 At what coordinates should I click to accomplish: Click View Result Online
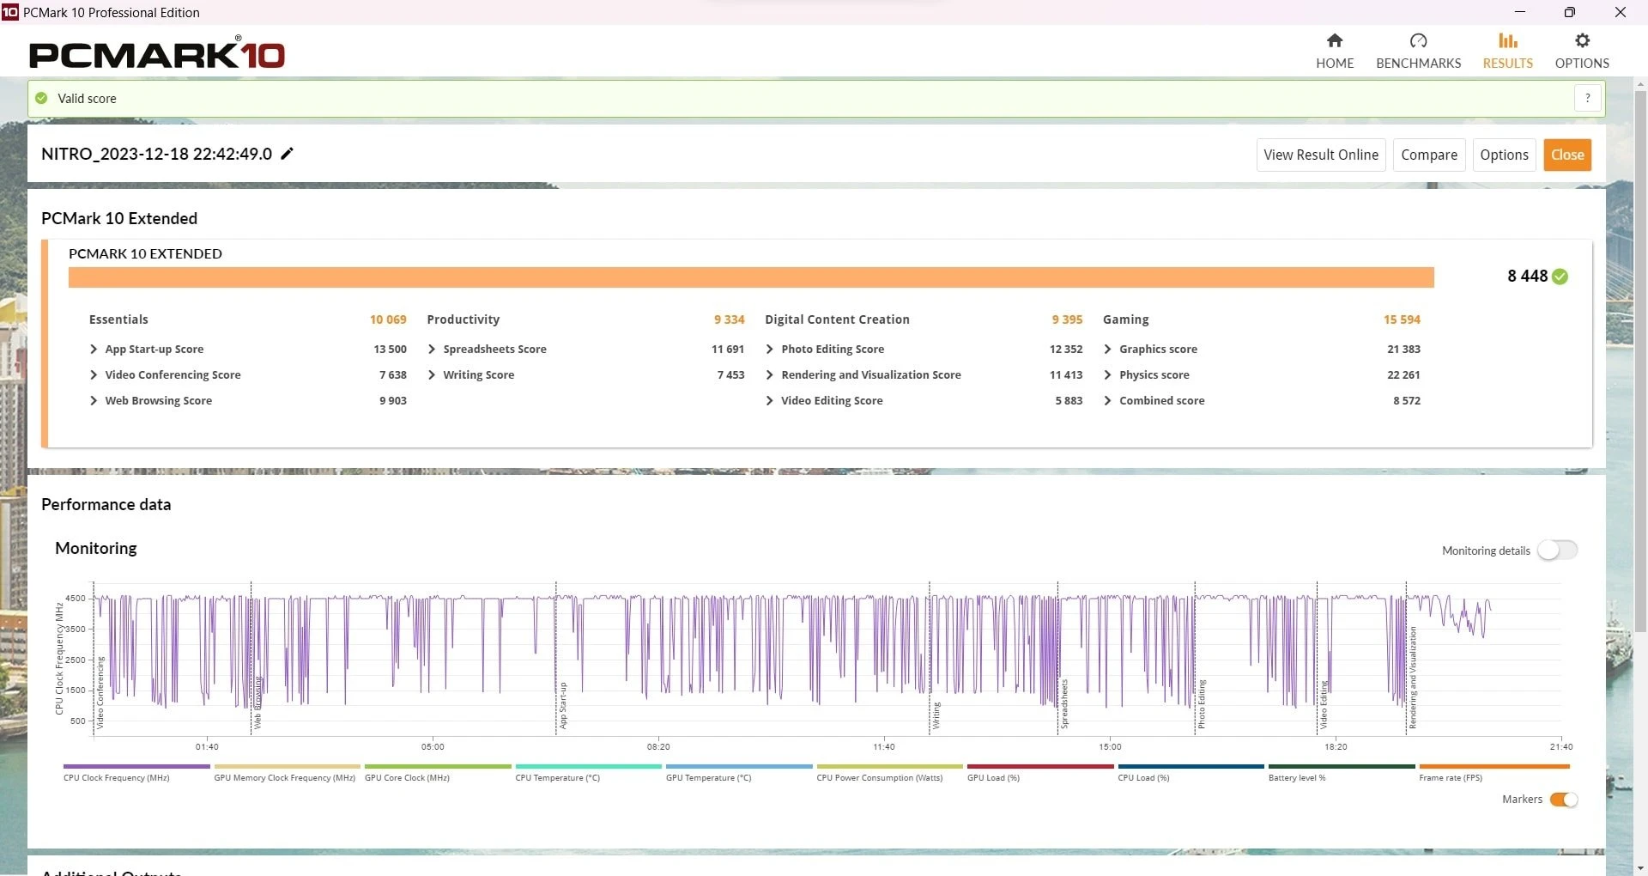tap(1321, 155)
